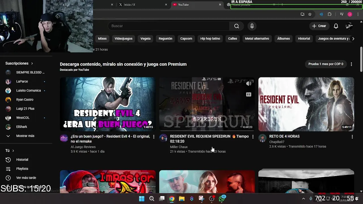This screenshot has width=363, height=204.
Task: Open Chapilla97 channel link
Action: 277,142
